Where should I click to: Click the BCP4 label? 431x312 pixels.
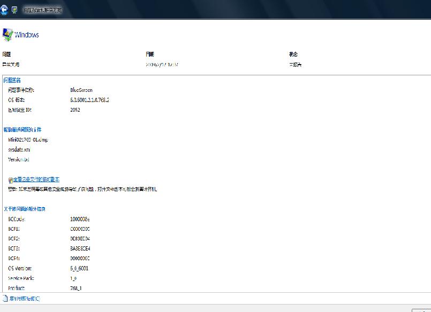coord(14,259)
